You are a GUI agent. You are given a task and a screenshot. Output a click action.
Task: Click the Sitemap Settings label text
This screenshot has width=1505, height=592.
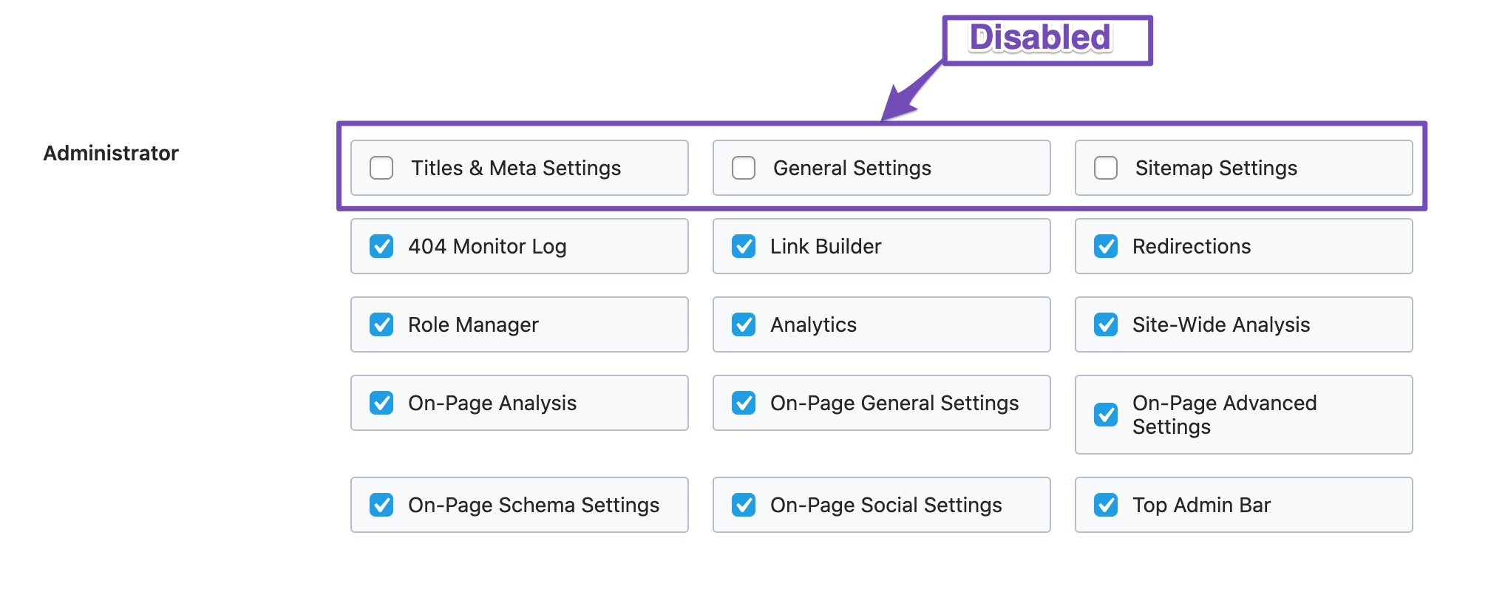(x=1216, y=168)
